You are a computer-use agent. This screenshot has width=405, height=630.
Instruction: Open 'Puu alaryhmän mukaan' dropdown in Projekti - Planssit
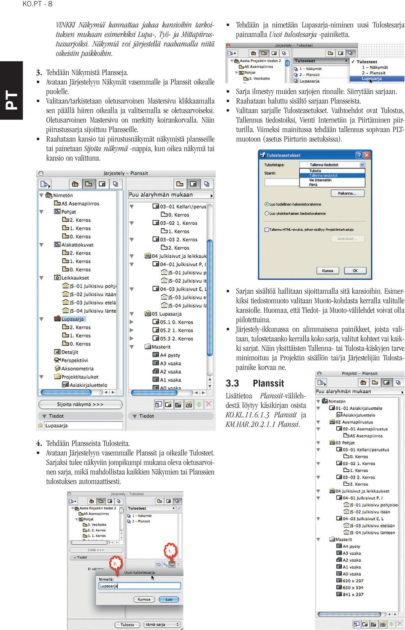tap(359, 392)
